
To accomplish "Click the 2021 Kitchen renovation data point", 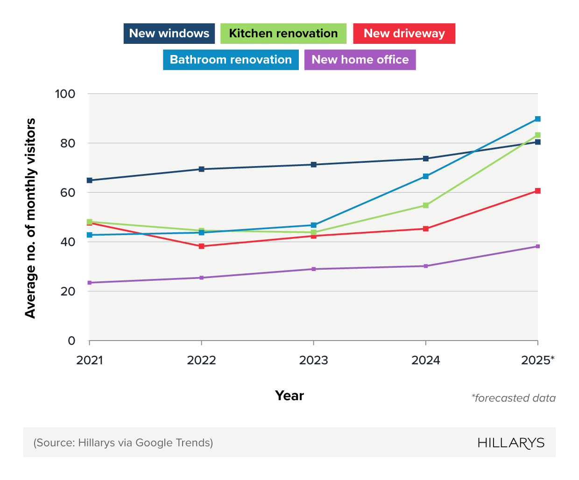I will coord(89,221).
